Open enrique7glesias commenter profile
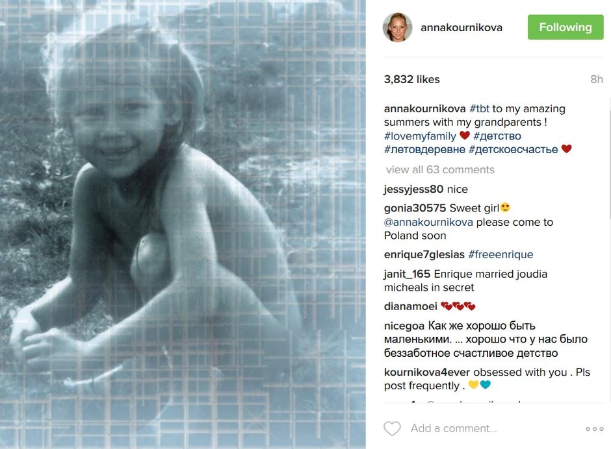Screen dimensions: 611x449 (x=424, y=254)
